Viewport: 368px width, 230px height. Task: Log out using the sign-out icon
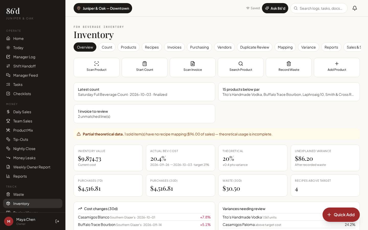pyautogui.click(x=57, y=221)
